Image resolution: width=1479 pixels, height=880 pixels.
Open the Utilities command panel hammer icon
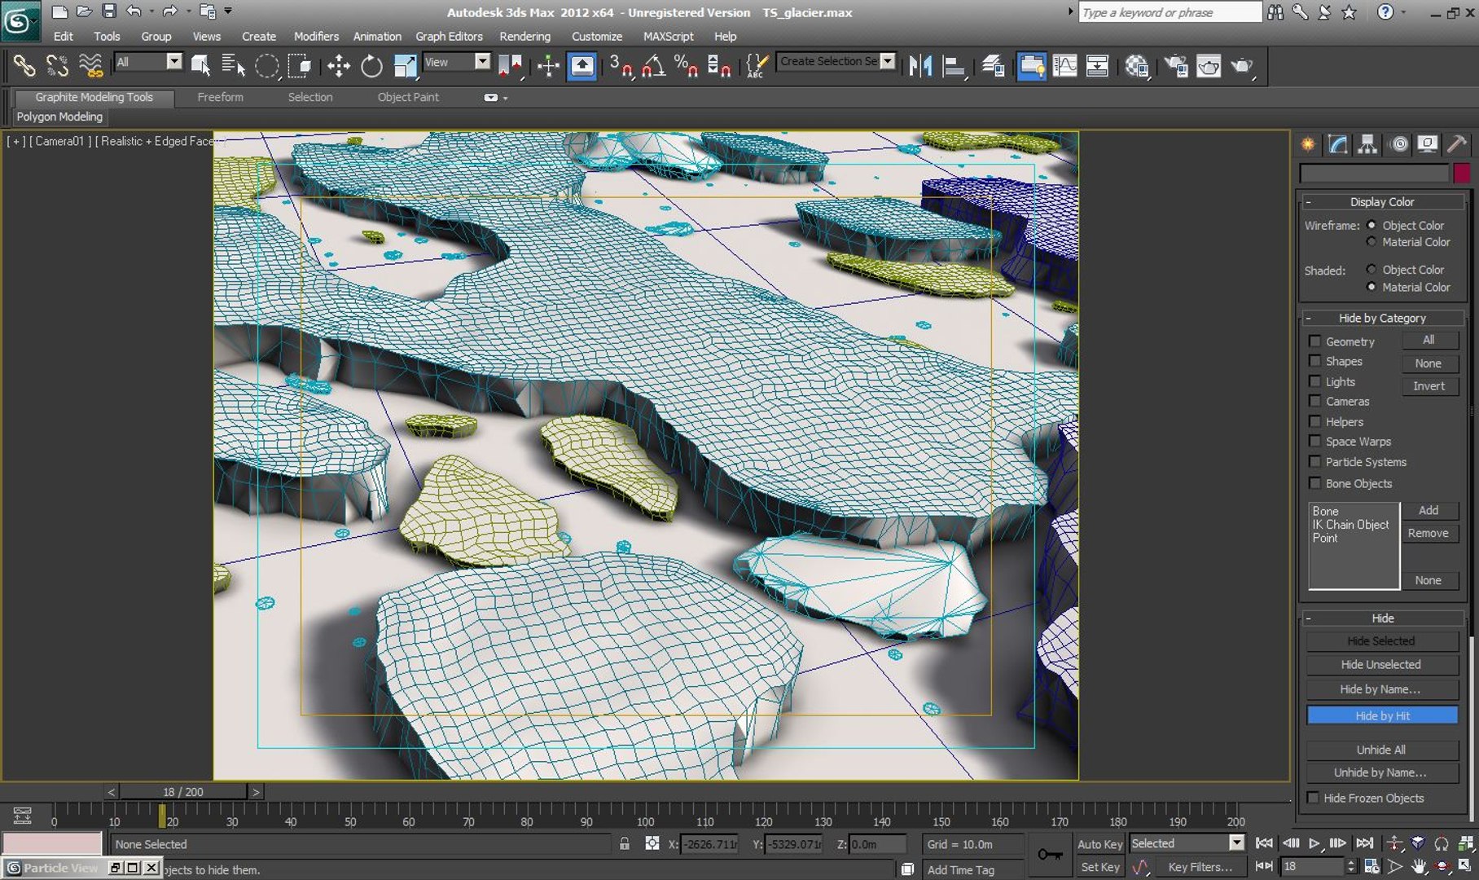tap(1457, 144)
